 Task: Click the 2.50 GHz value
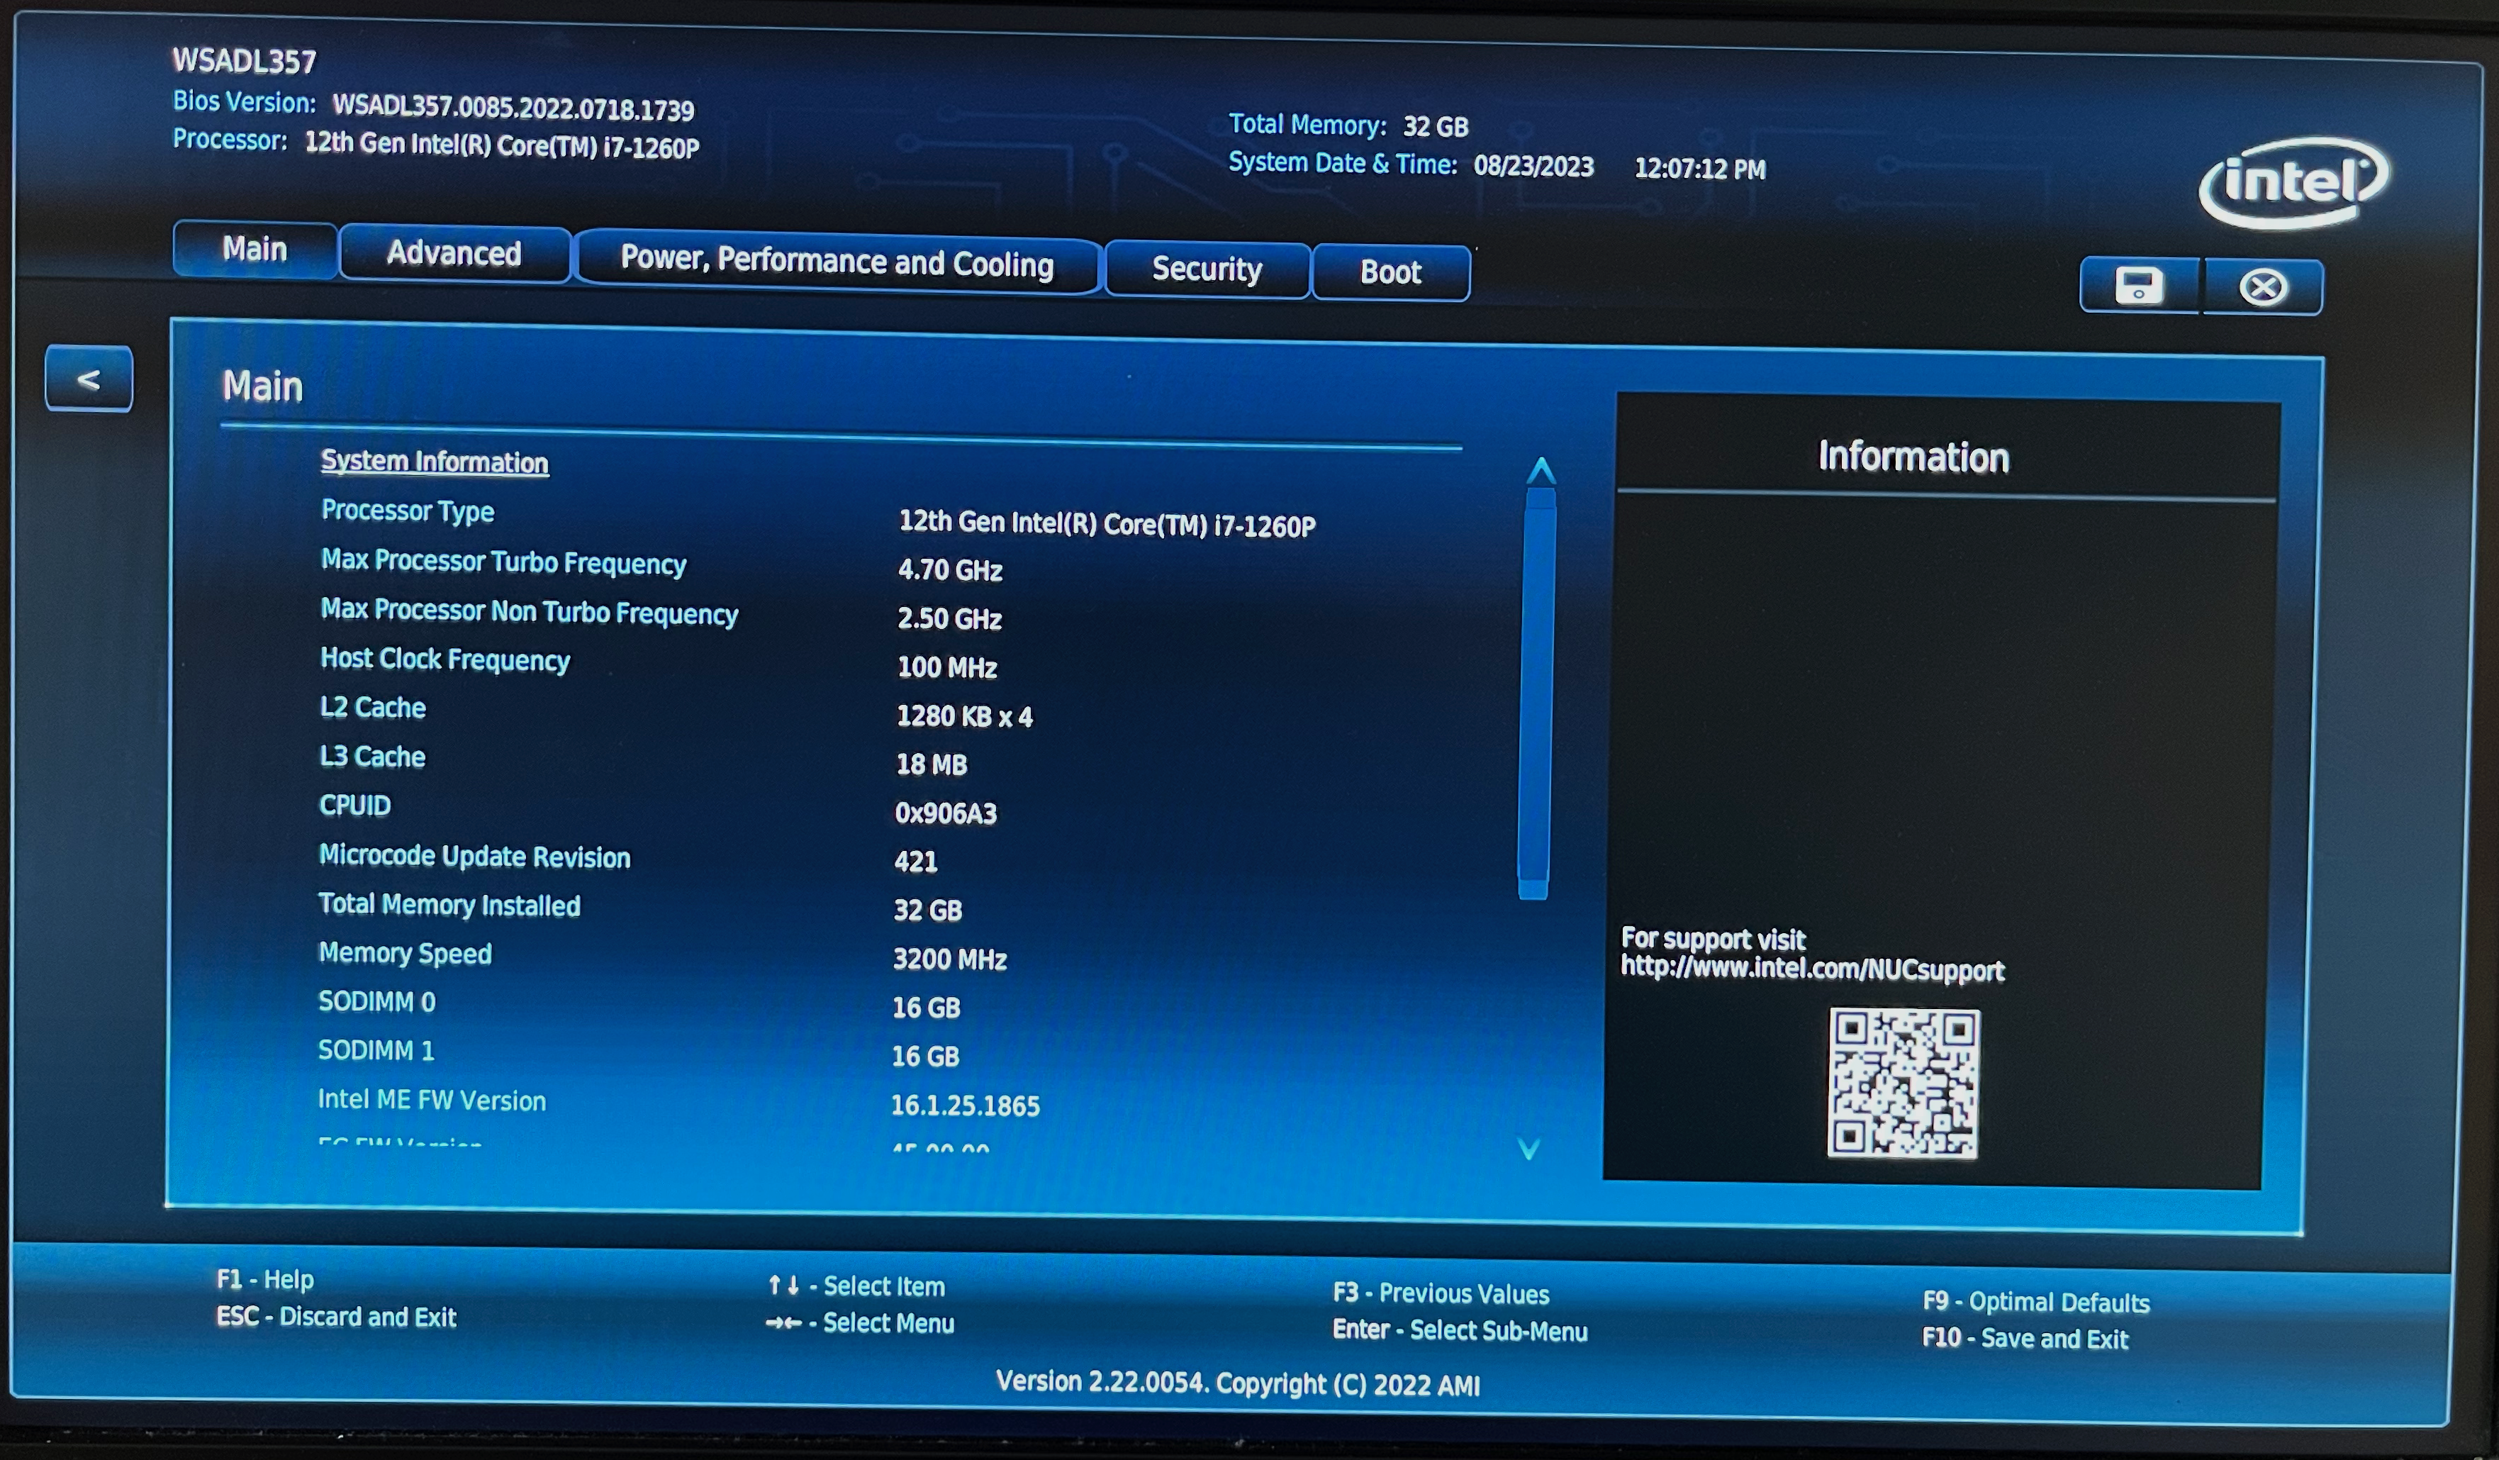tap(949, 618)
